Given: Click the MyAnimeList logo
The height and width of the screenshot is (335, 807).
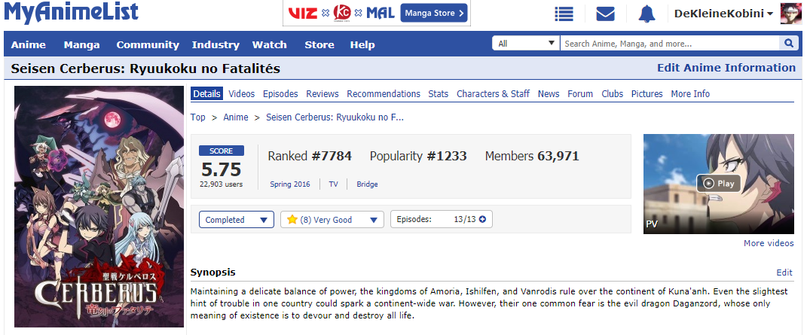Looking at the screenshot, I should [x=71, y=13].
